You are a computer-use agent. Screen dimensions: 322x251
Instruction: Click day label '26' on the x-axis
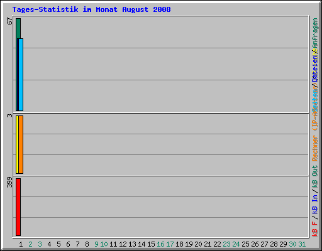click(x=255, y=244)
